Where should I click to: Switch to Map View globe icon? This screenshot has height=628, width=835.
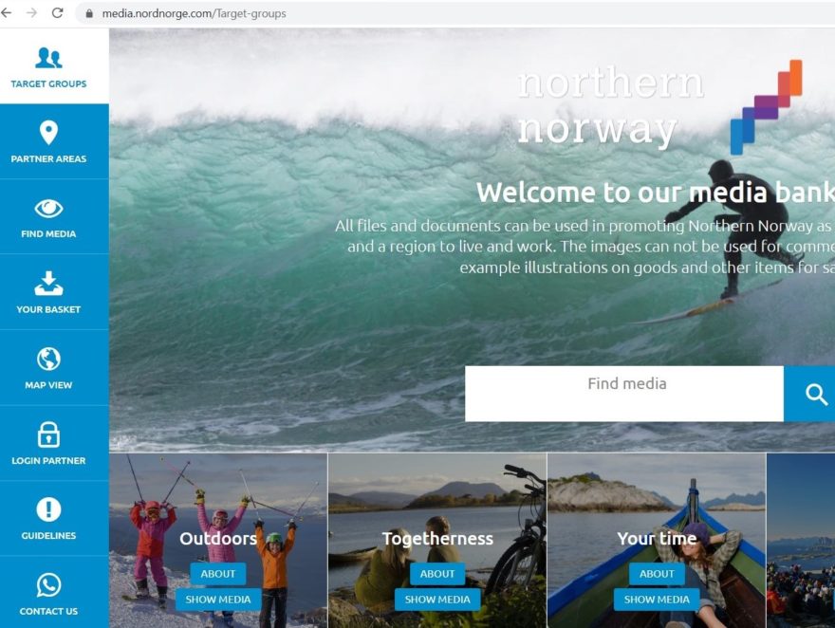coord(48,359)
